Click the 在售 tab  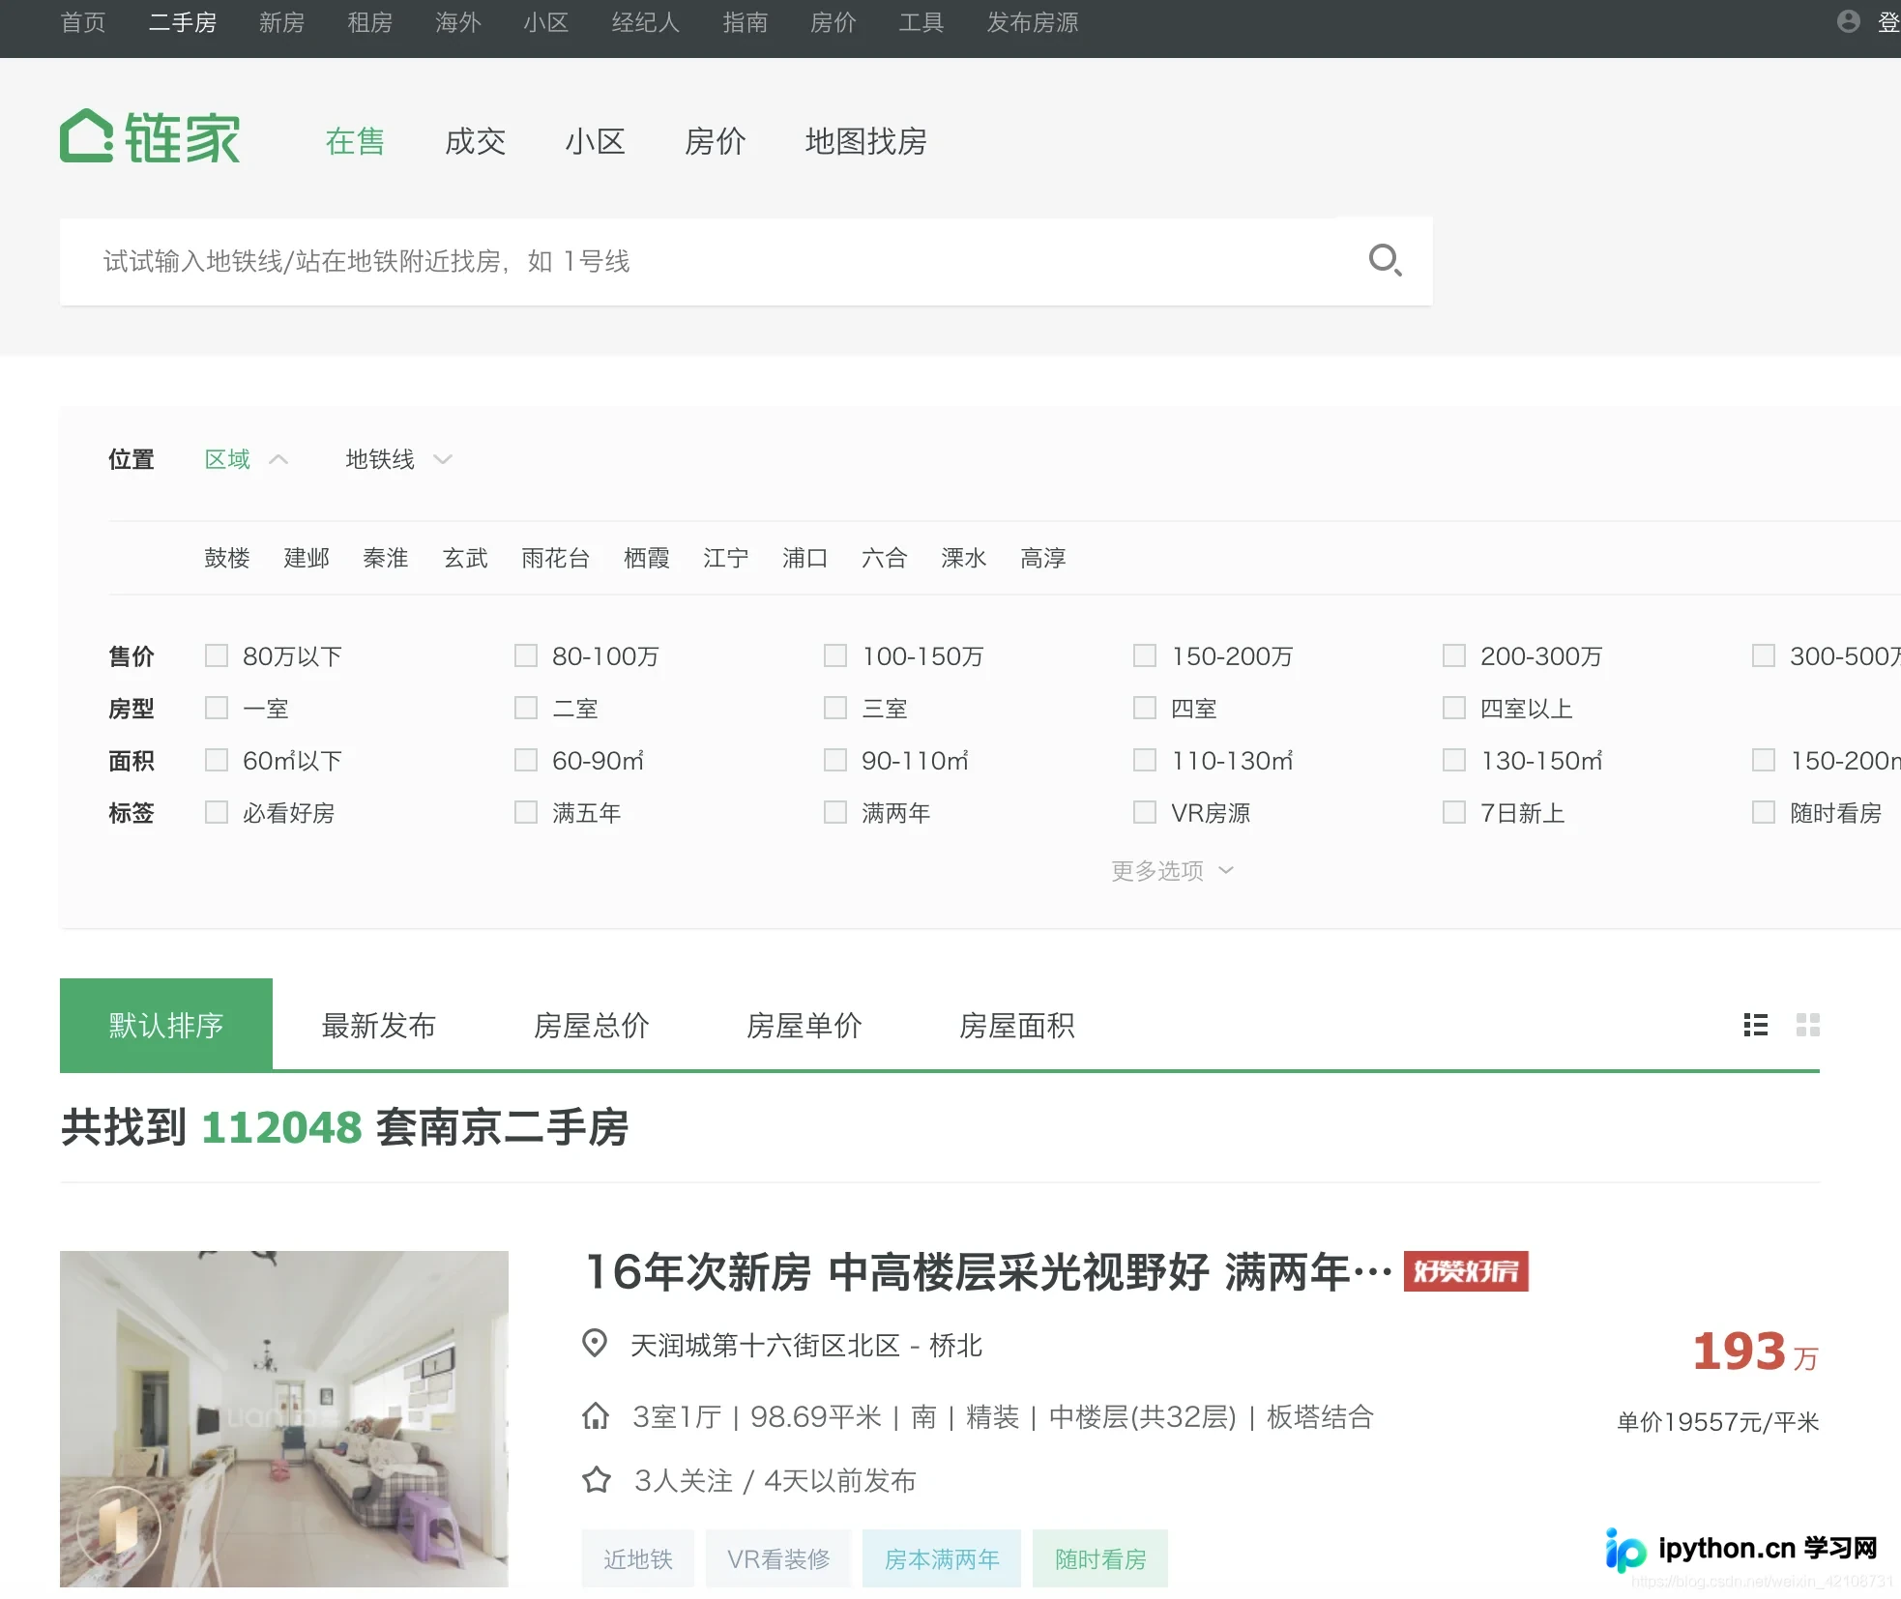355,141
